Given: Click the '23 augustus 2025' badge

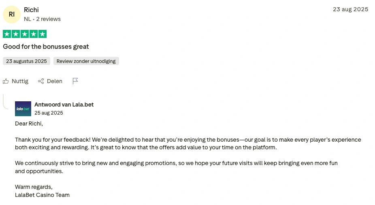Looking at the screenshot, I should (x=26, y=61).
